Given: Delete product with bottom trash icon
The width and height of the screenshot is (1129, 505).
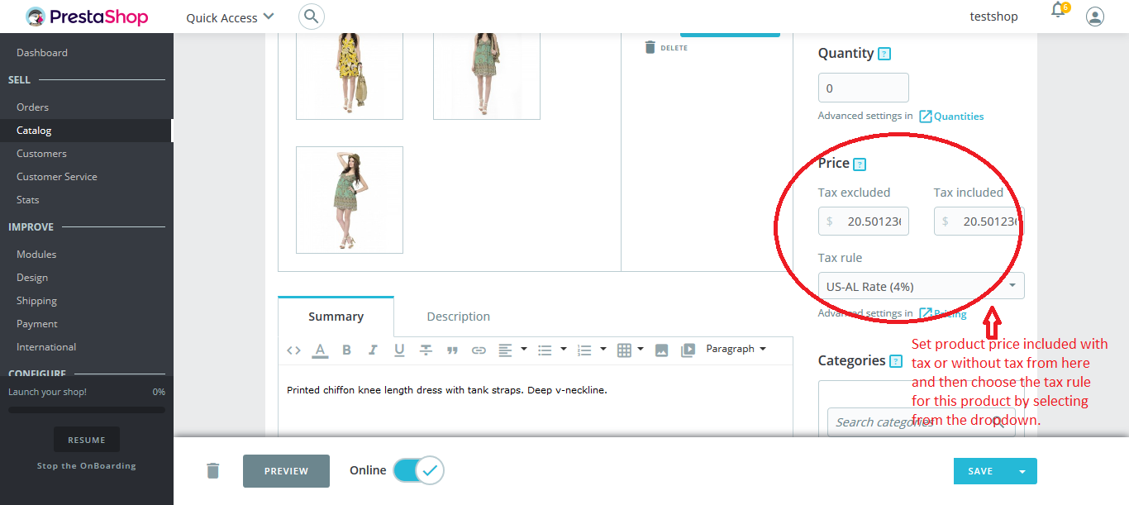Looking at the screenshot, I should 213,471.
